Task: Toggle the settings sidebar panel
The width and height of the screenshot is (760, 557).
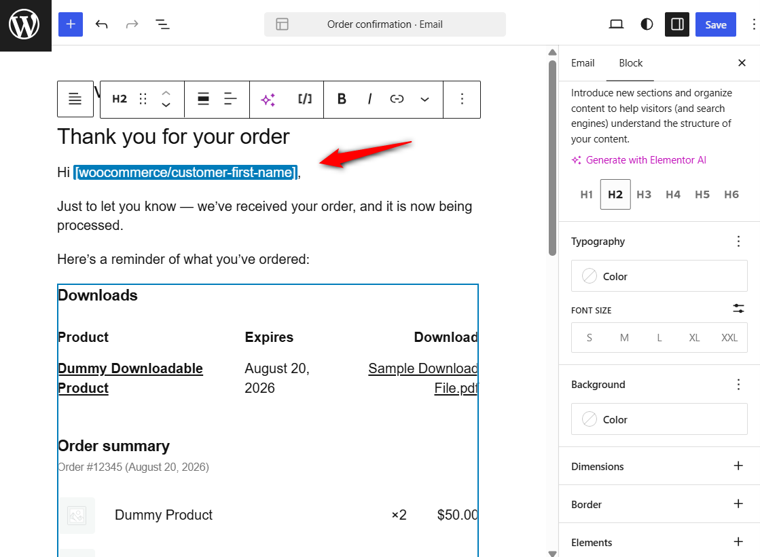Action: tap(677, 24)
